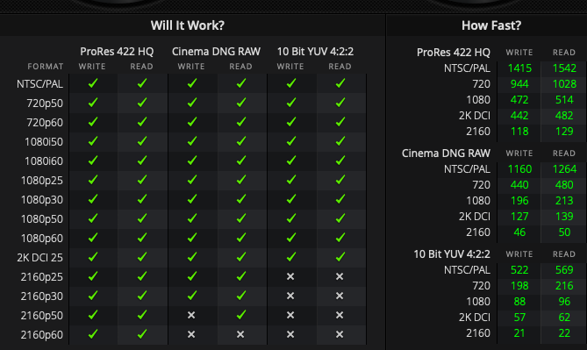Screen dimensions: 587x350
Task: Click the ProRes 422 HQ read checkmark for 720p50
Action: 142,102
